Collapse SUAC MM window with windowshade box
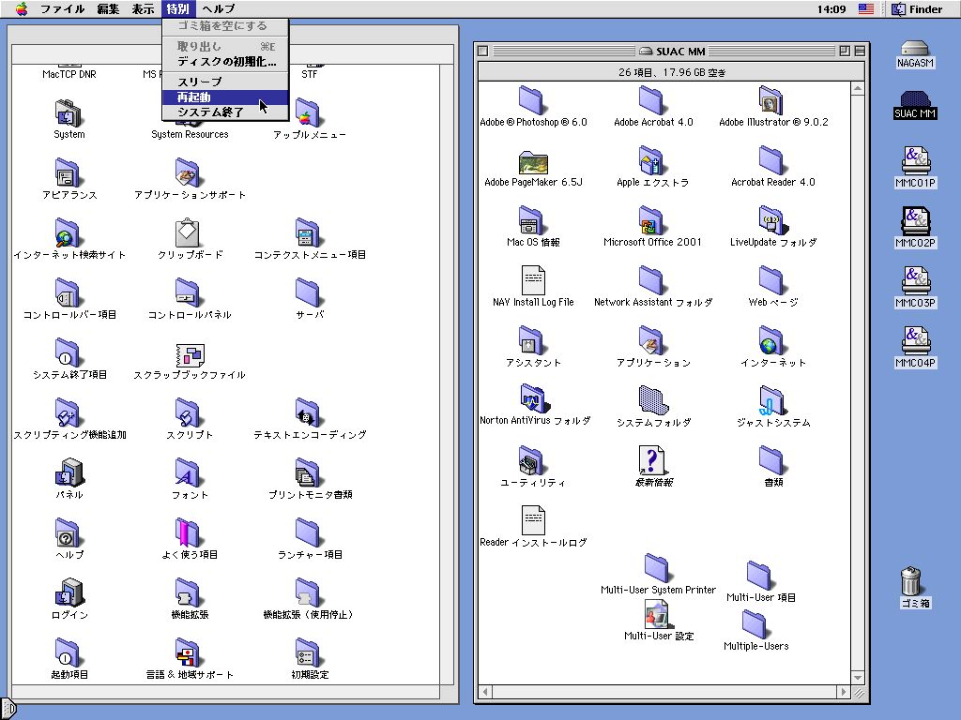The image size is (961, 720). (x=860, y=51)
